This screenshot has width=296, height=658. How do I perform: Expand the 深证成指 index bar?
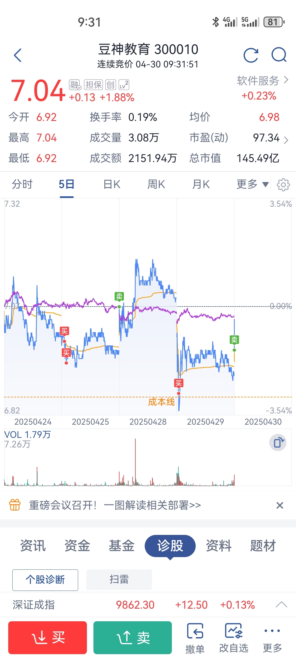tap(281, 605)
